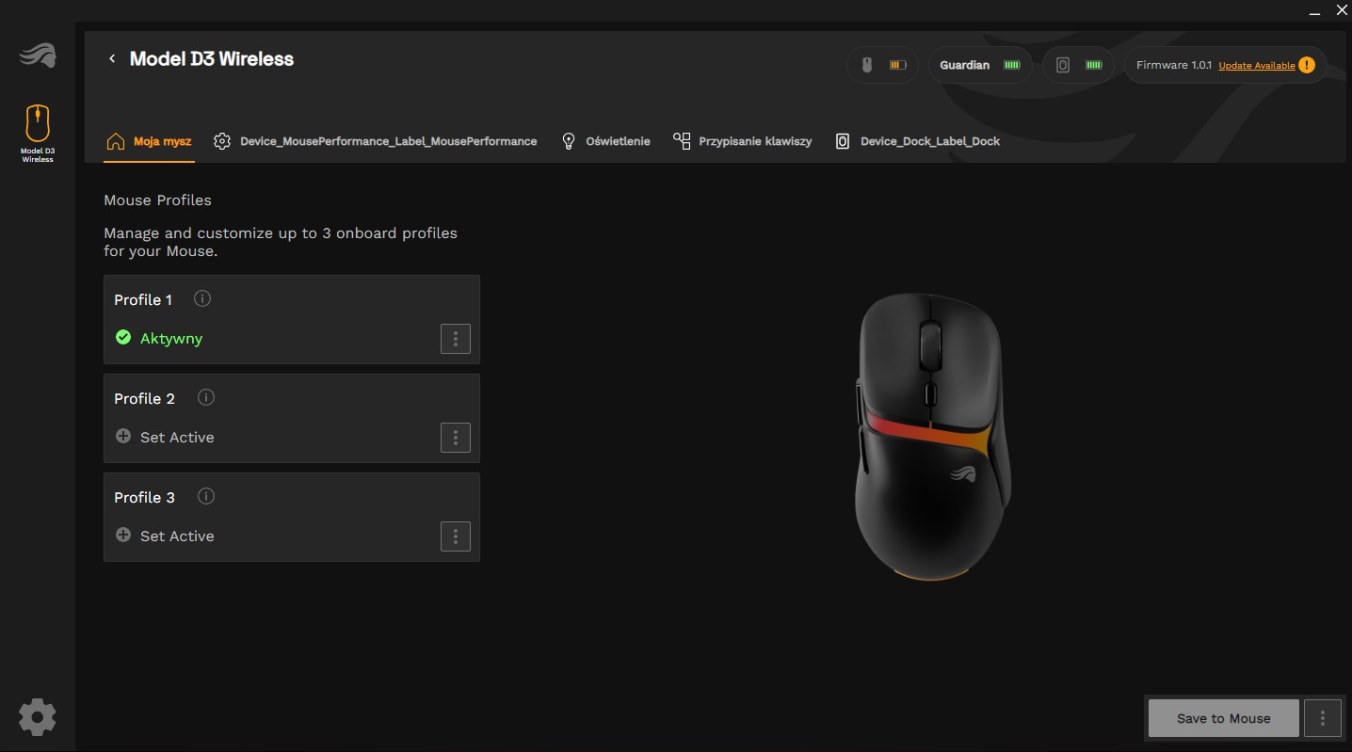Set Profile 2 as active
This screenshot has height=752, width=1352.
point(165,437)
